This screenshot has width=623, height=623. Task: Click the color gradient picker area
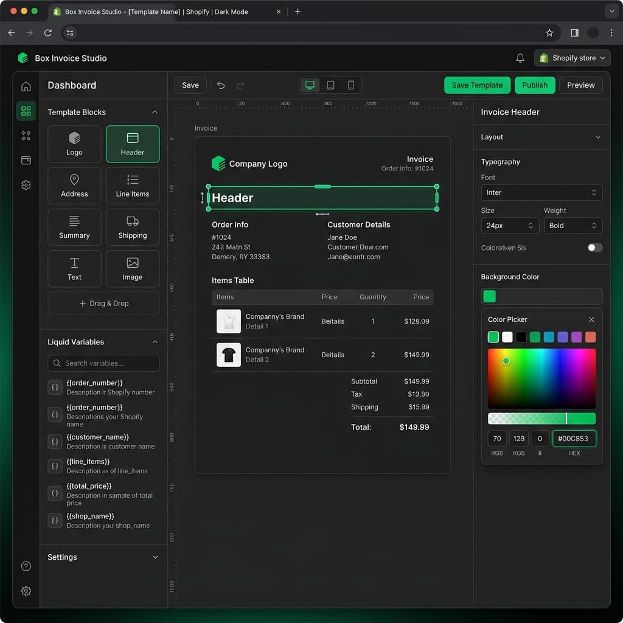(x=541, y=378)
